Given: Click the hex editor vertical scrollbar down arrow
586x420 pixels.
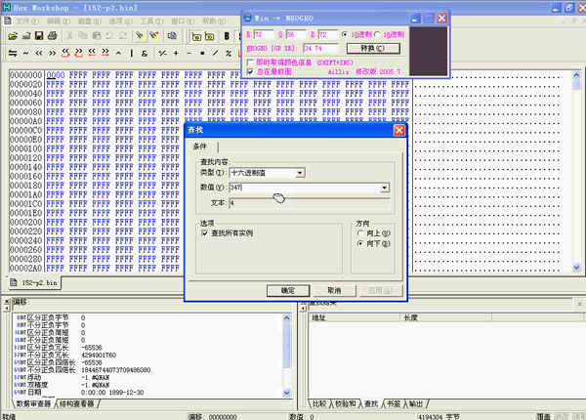Looking at the screenshot, I should pos(576,268).
